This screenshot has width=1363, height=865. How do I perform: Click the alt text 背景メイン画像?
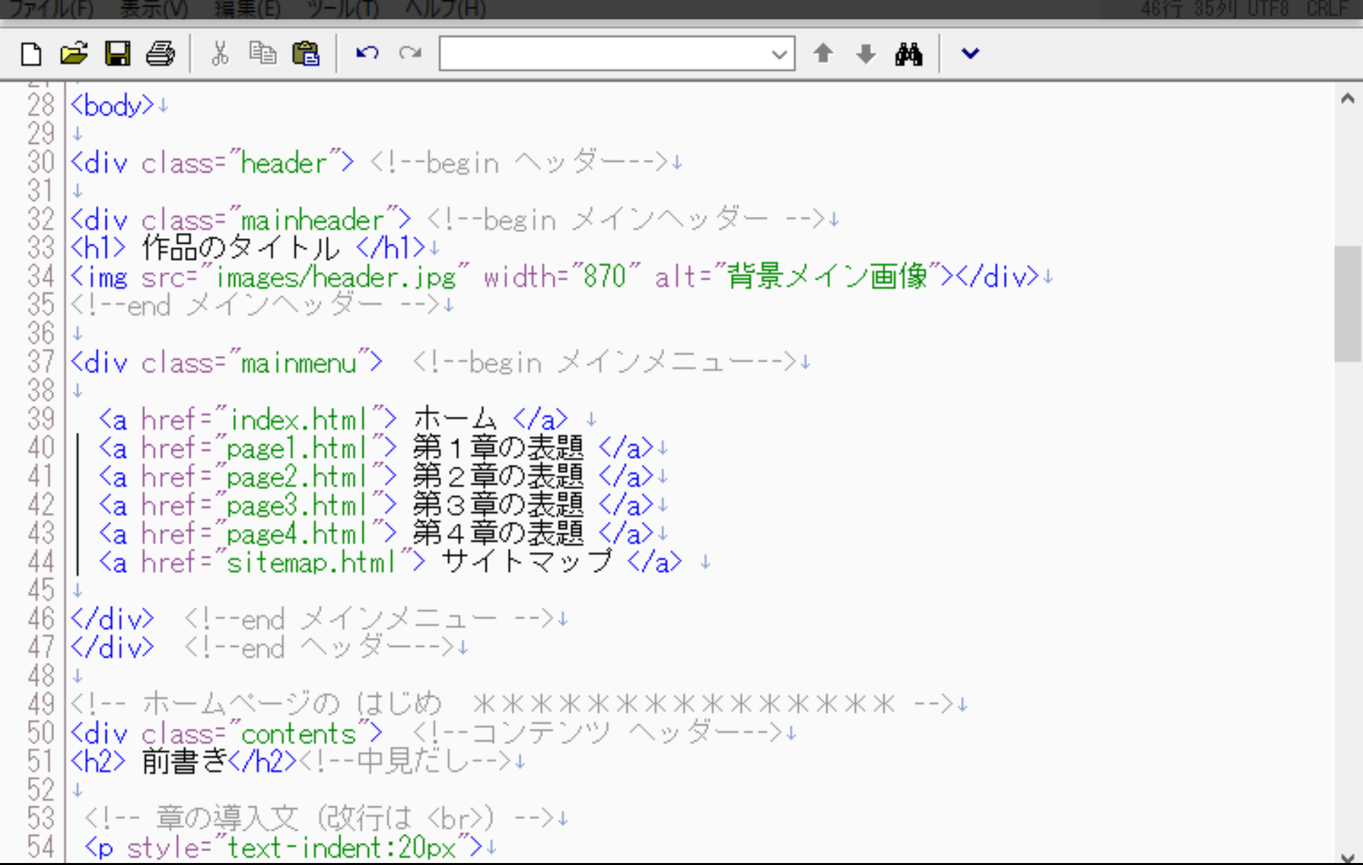coord(827,277)
